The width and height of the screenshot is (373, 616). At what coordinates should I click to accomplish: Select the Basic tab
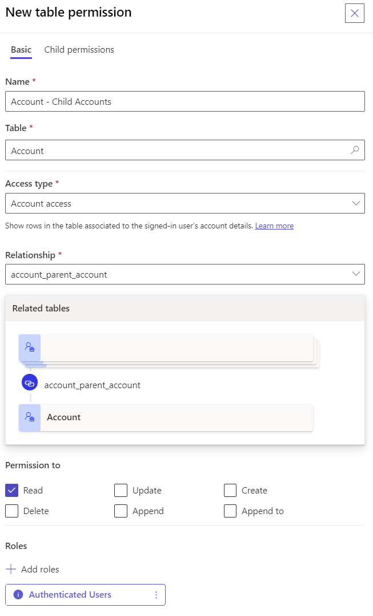pyautogui.click(x=21, y=50)
